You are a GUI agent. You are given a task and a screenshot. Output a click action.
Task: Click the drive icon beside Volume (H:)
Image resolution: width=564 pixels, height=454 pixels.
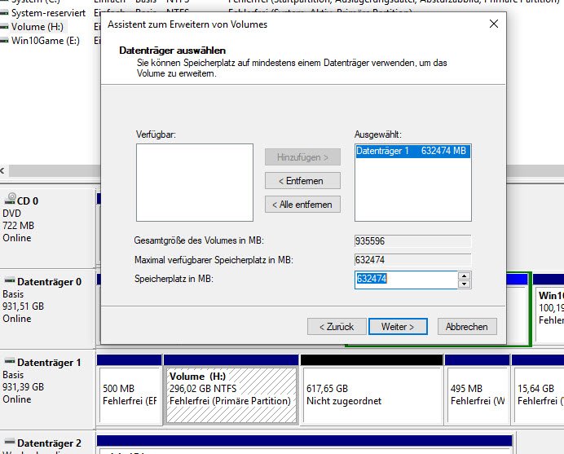pyautogui.click(x=4, y=27)
